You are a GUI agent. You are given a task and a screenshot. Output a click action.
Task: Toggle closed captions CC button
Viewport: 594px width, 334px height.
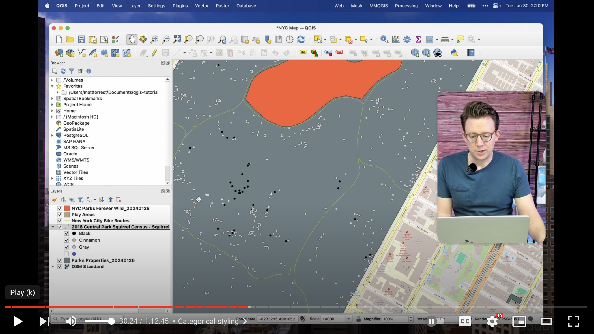465,321
